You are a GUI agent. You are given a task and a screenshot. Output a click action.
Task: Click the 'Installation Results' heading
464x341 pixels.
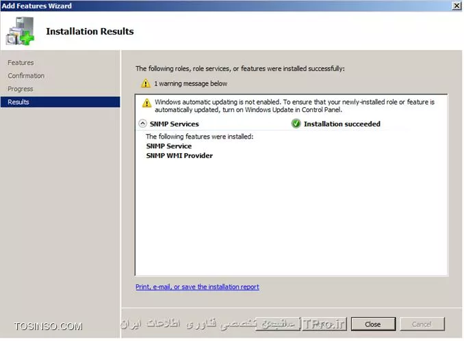[x=90, y=31]
